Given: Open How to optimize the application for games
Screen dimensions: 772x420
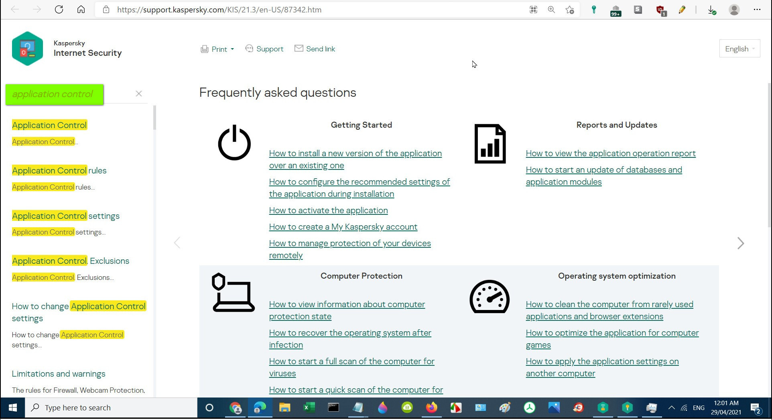Looking at the screenshot, I should [612, 338].
